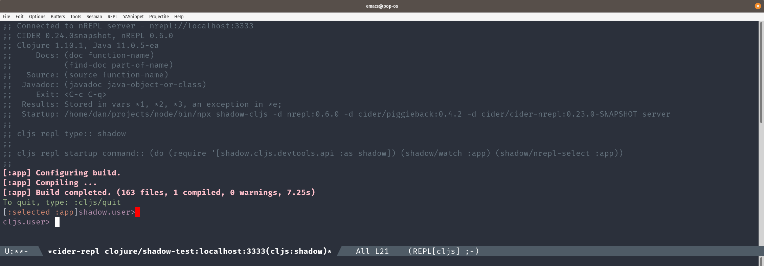Click the 'Connected to nREPL server' line
764x266 pixels.
(x=128, y=26)
